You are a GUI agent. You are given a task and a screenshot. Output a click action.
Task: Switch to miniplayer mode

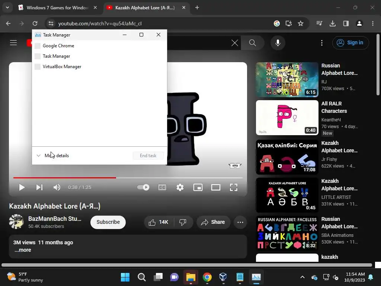198,187
